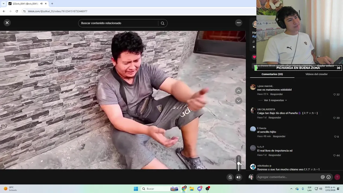Screen dimensions: 343x193
Task: Open the notification bell in the taskbar
Action: (338, 189)
